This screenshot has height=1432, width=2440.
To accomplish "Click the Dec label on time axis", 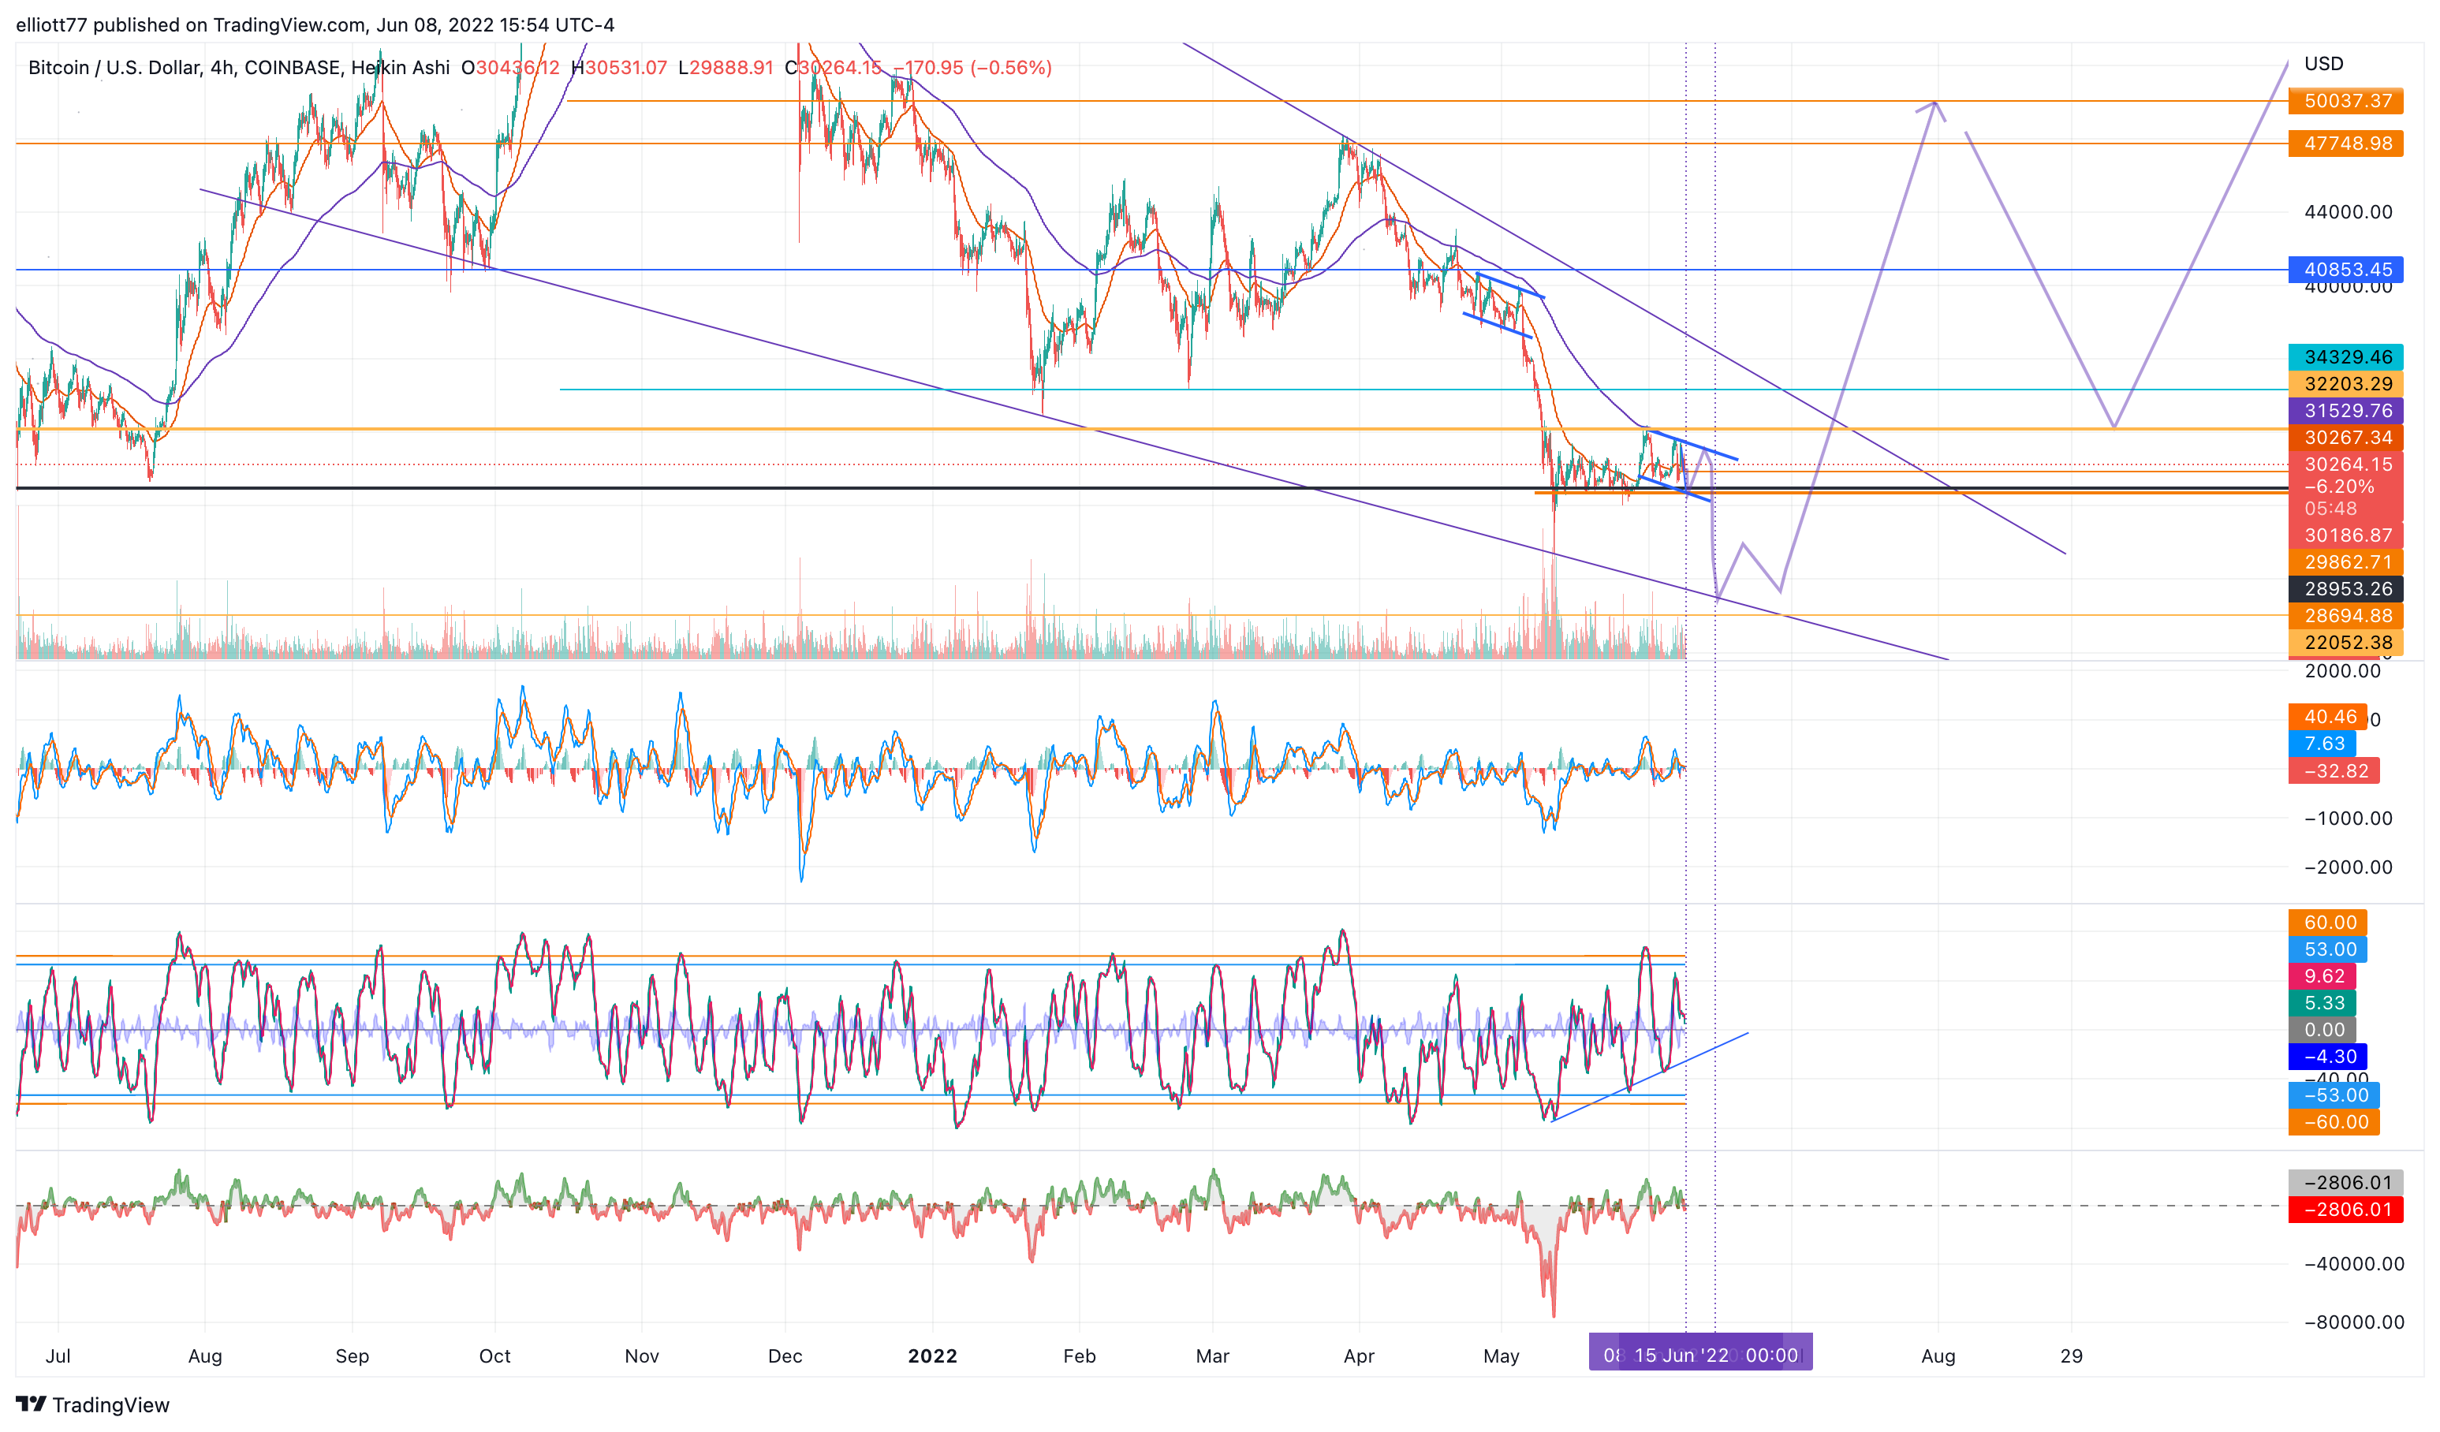I will [x=785, y=1356].
